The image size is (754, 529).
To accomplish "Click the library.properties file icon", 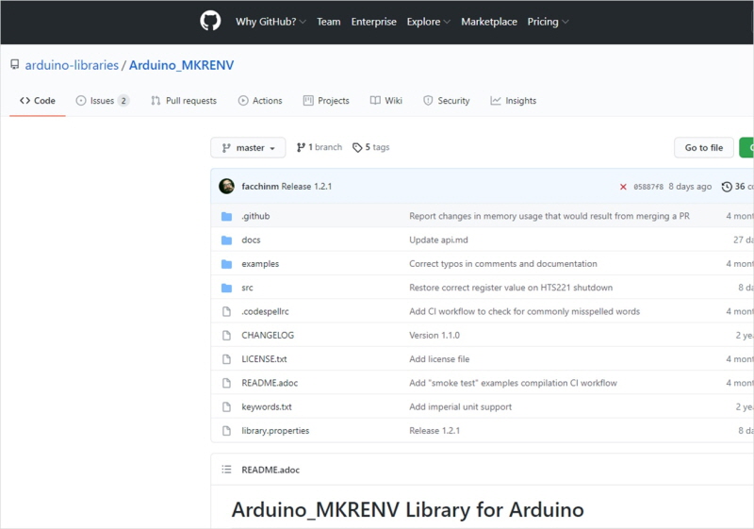I will [x=226, y=430].
